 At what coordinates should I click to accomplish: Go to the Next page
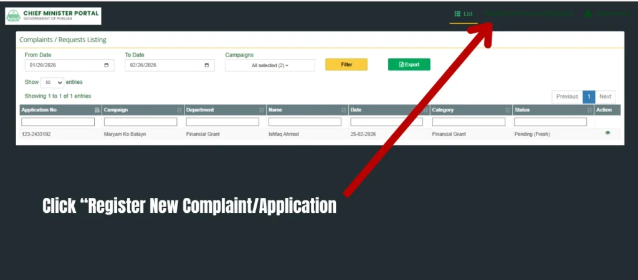(605, 96)
